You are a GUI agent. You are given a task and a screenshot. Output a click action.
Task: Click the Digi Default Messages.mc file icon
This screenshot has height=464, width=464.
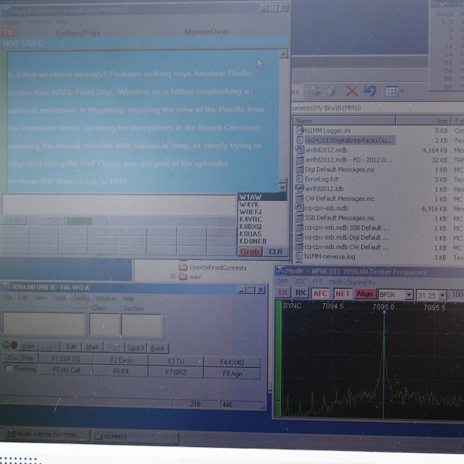(300, 169)
